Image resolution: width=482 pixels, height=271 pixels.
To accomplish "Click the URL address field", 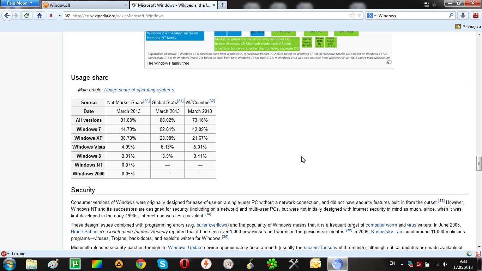I will click(208, 16).
